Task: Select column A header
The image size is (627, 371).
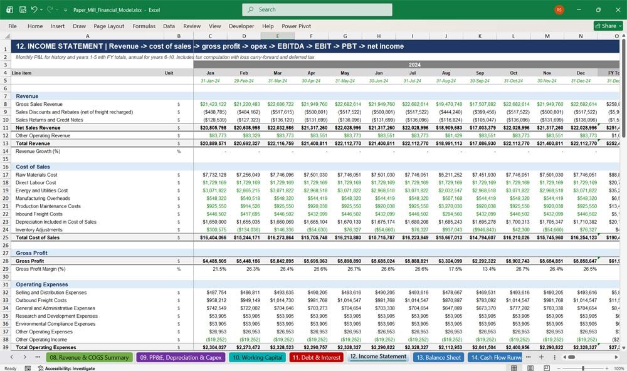Action: click(x=88, y=36)
